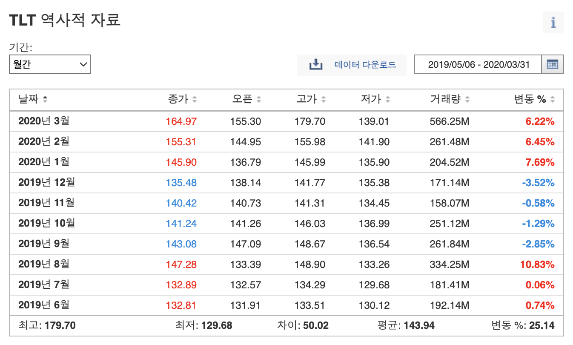The image size is (573, 345).
Task: Click closing price 141.24
Action: [x=181, y=224]
